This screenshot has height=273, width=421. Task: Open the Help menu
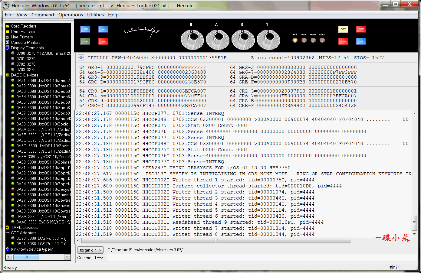[x=113, y=15]
